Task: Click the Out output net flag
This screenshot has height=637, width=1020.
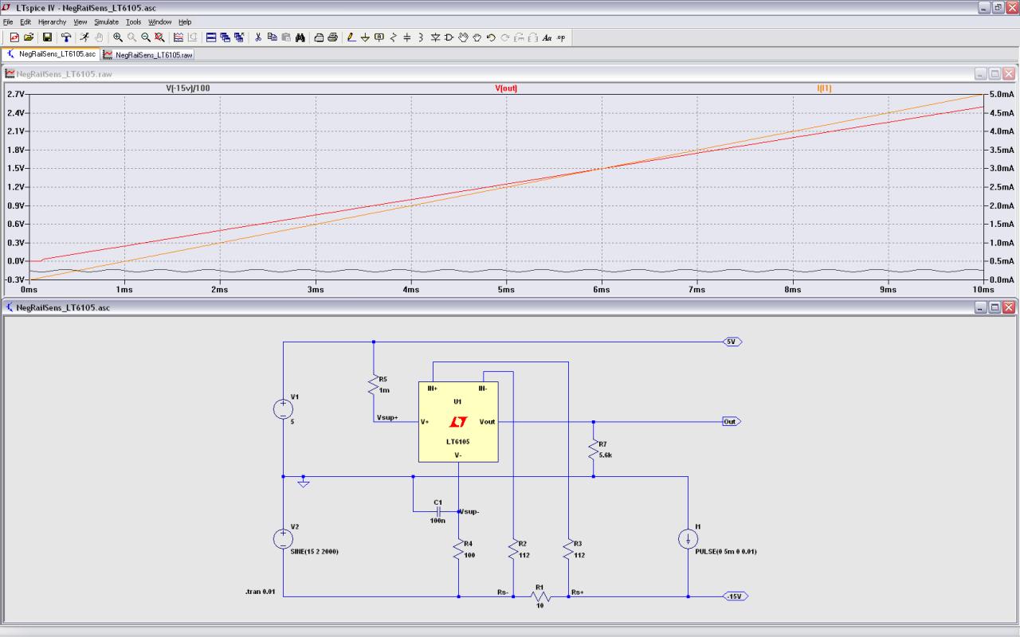Action: 731,421
